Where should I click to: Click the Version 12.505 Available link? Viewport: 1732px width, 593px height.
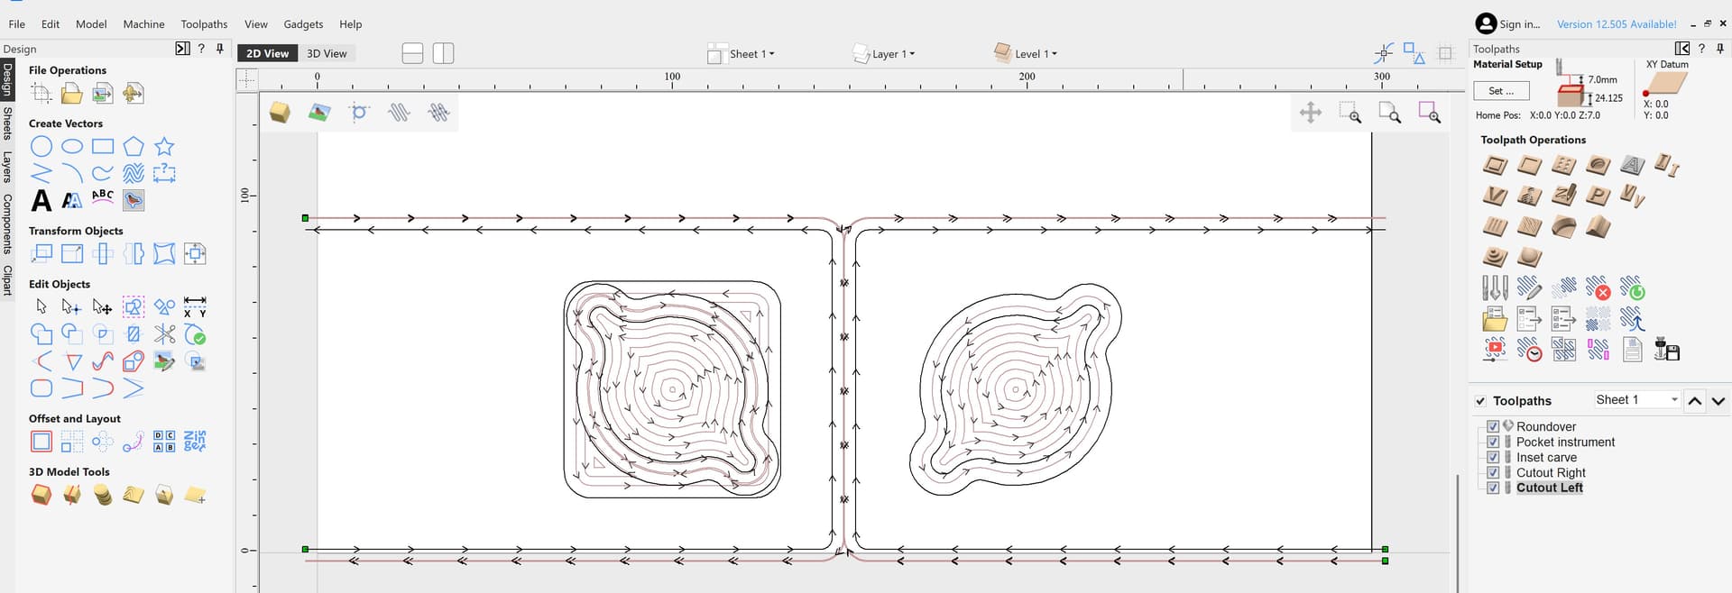pos(1617,24)
